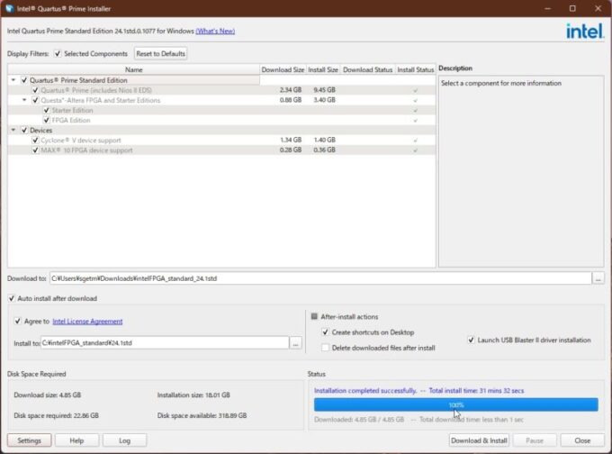Viewport: 612px width, 454px height.
Task: Click Download & Install
Action: coord(479,440)
